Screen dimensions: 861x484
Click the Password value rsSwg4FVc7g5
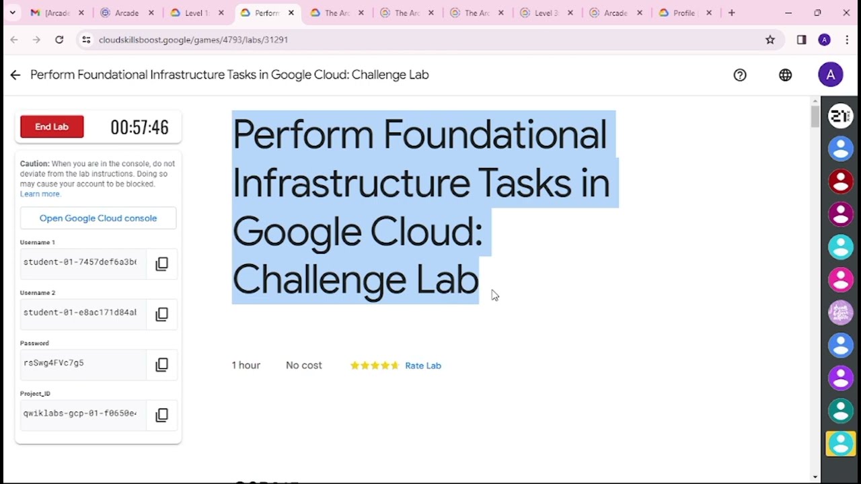54,363
